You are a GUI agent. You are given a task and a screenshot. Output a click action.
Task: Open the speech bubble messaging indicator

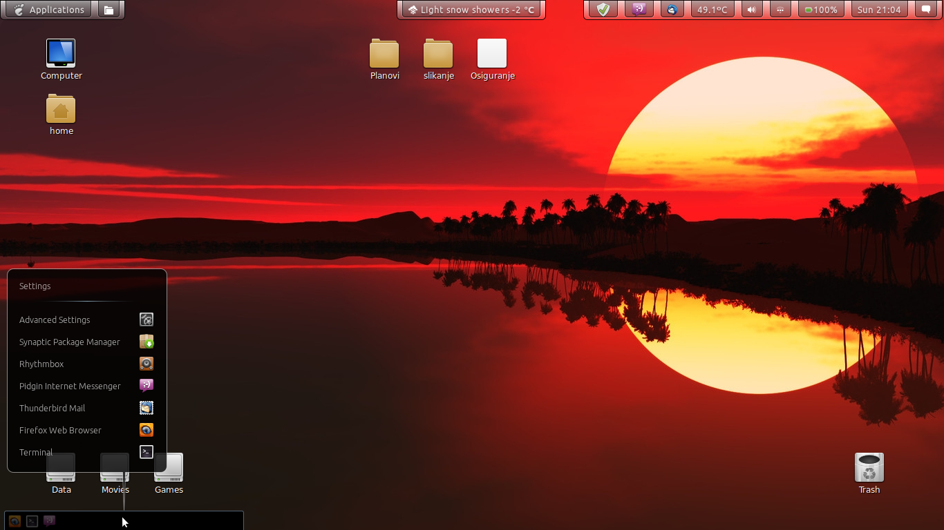(x=926, y=10)
